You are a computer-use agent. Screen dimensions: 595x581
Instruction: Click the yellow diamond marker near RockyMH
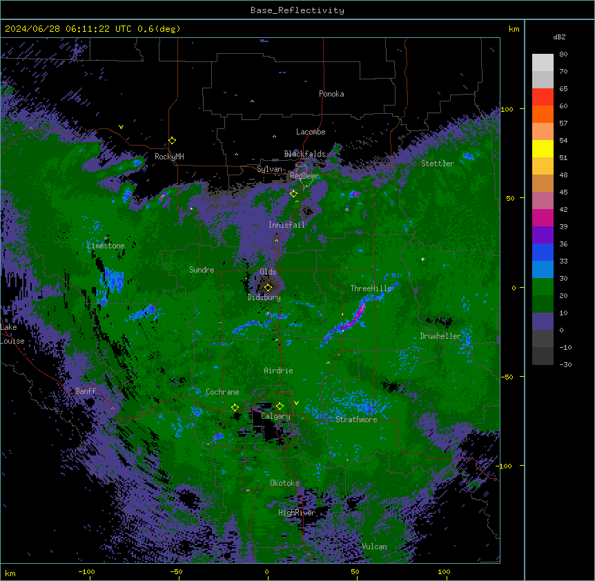coord(172,141)
